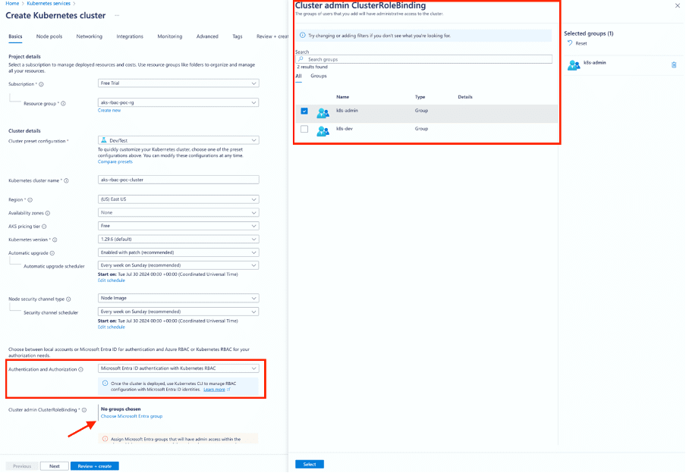Switch to the Node pools tab
The width and height of the screenshot is (686, 473).
coord(49,36)
